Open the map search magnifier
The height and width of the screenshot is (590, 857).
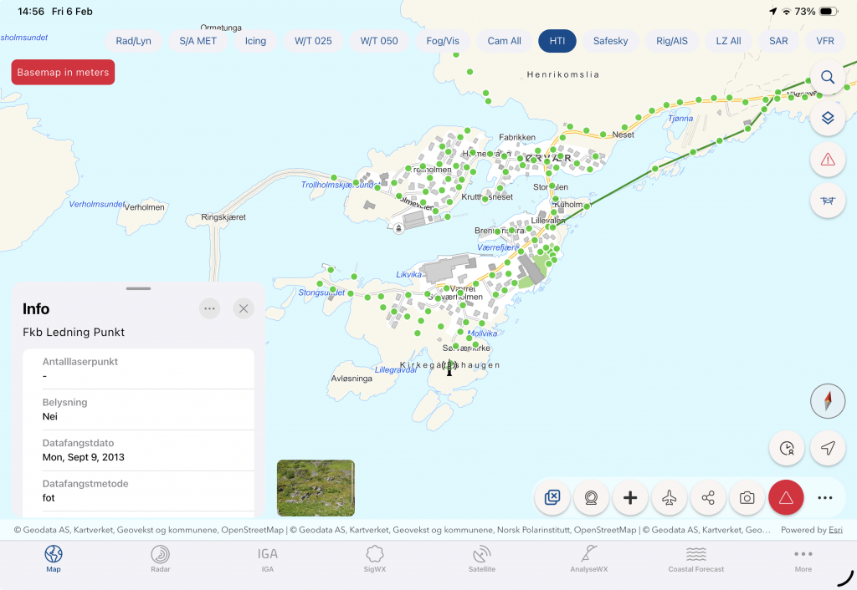pyautogui.click(x=828, y=78)
